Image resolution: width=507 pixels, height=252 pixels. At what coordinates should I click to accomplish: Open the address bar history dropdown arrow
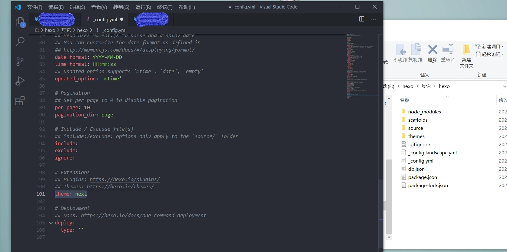[x=504, y=86]
